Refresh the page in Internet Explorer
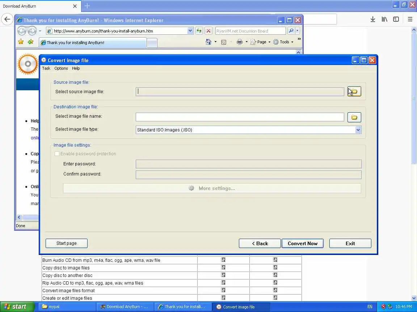This screenshot has width=417, height=312. 199,31
